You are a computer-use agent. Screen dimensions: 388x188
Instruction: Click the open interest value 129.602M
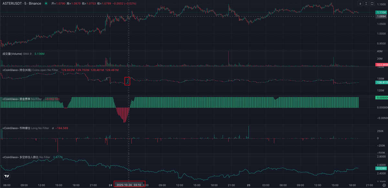68,70
